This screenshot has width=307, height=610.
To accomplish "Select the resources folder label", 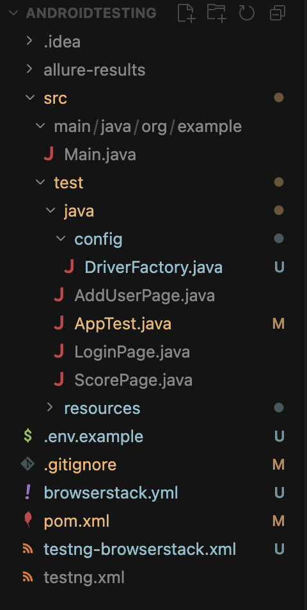I will (102, 408).
